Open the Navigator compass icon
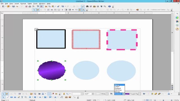The image size is (180, 101). coord(91,6)
